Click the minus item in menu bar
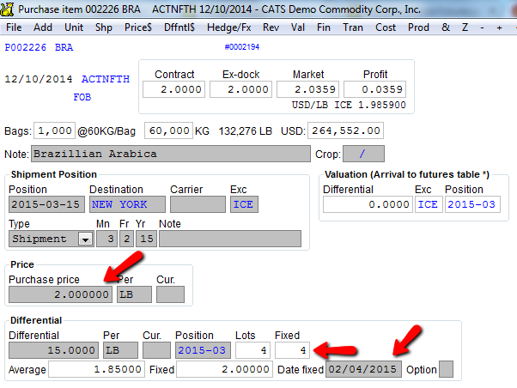The width and height of the screenshot is (517, 388). [x=482, y=27]
